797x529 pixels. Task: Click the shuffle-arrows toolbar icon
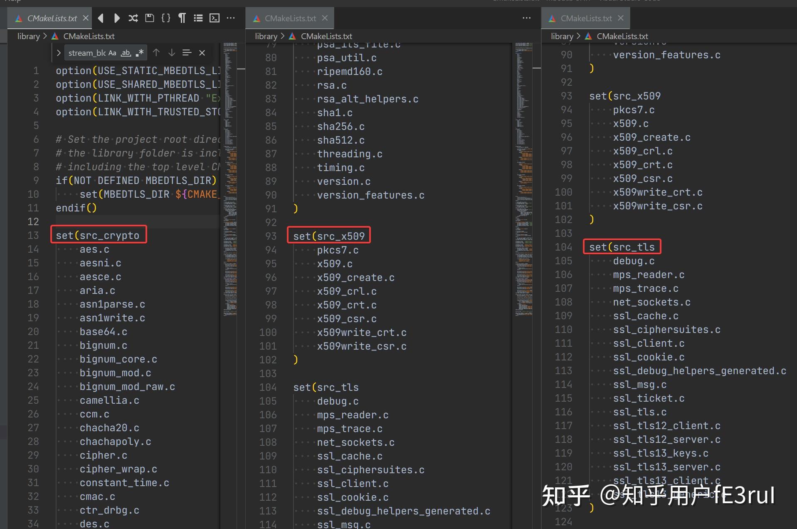pyautogui.click(x=133, y=18)
